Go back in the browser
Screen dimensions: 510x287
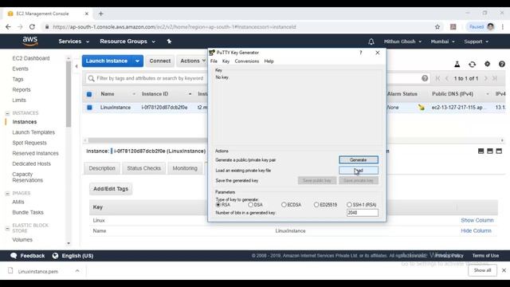pos(8,27)
